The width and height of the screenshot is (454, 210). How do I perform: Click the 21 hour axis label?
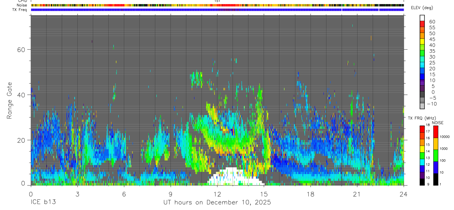(357, 194)
